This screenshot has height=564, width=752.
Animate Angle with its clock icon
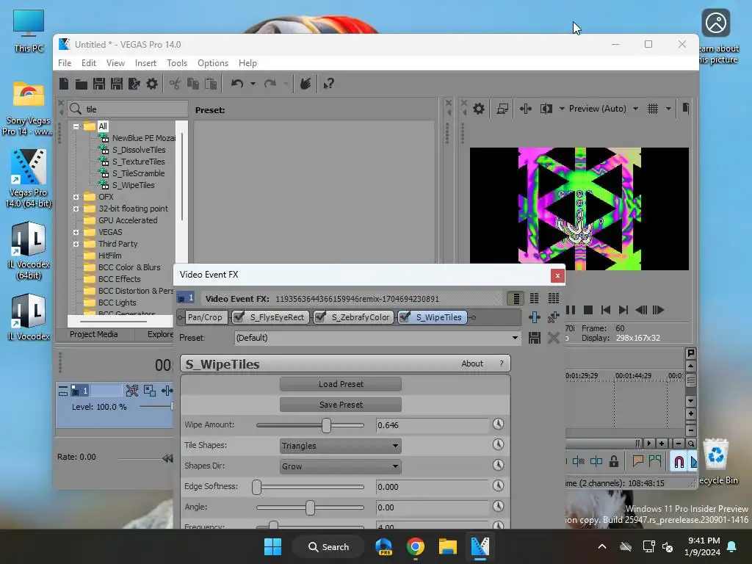tap(499, 507)
